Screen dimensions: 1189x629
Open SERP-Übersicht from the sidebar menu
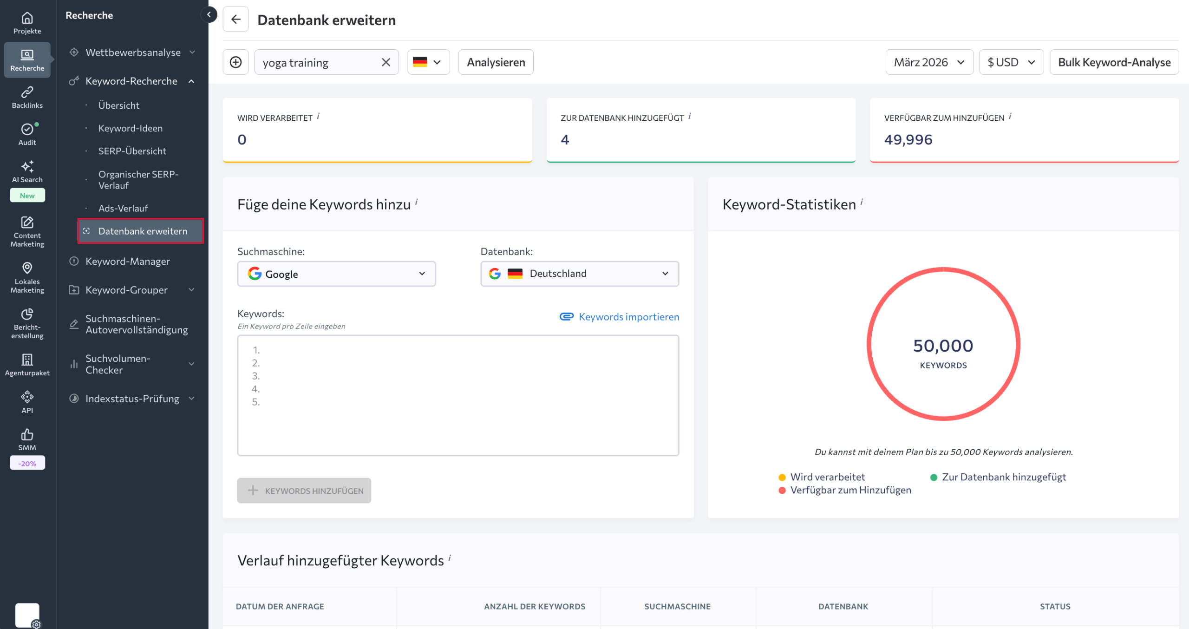[x=132, y=151]
